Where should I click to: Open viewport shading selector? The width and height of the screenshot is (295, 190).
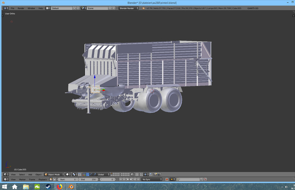[68, 174]
